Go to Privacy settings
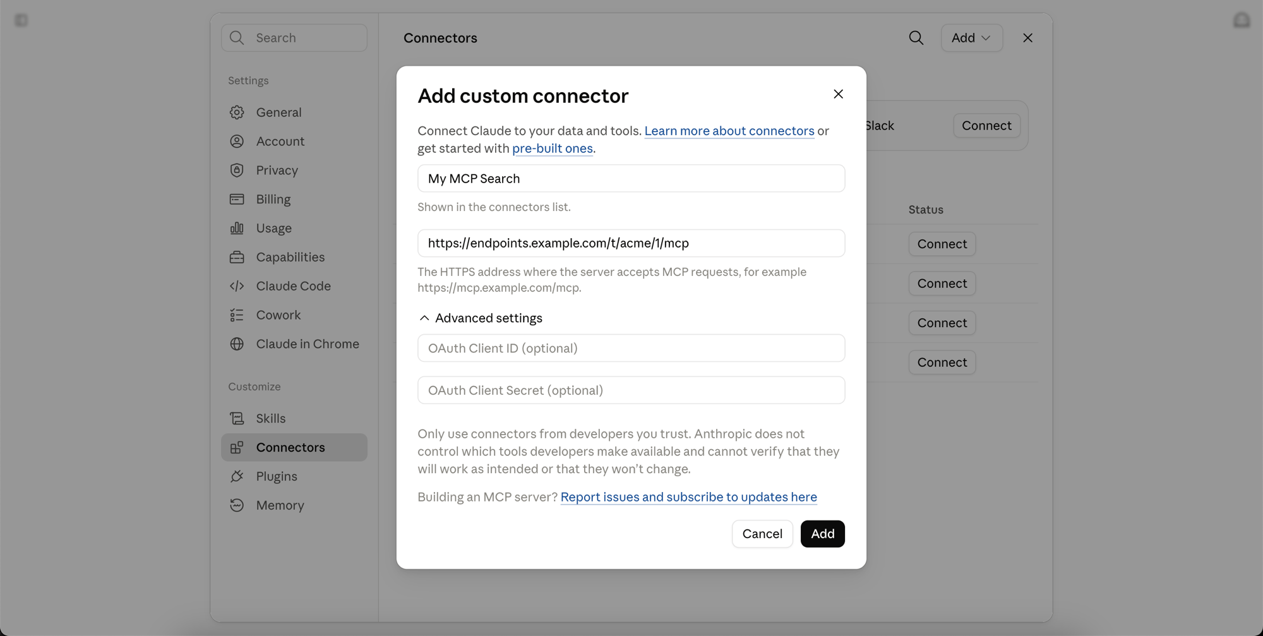 tap(294, 171)
